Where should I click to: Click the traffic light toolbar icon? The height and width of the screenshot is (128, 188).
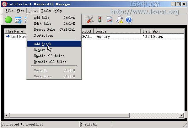[99, 20]
